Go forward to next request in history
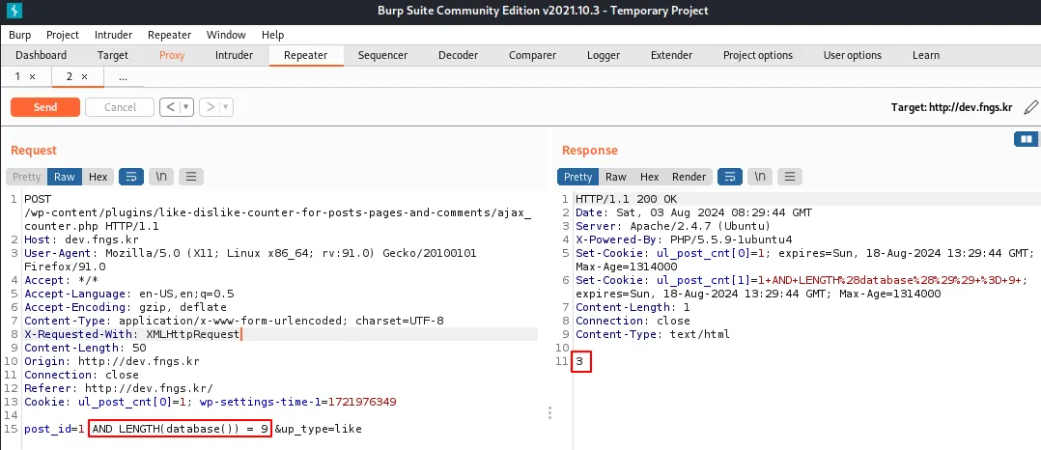The height and width of the screenshot is (450, 1041). click(x=210, y=107)
